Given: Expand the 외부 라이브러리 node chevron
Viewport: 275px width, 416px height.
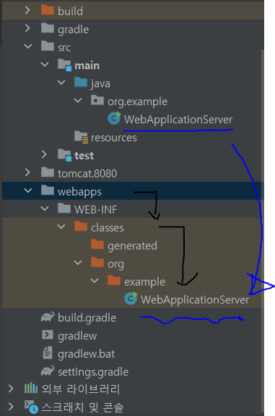Looking at the screenshot, I should click(x=11, y=389).
